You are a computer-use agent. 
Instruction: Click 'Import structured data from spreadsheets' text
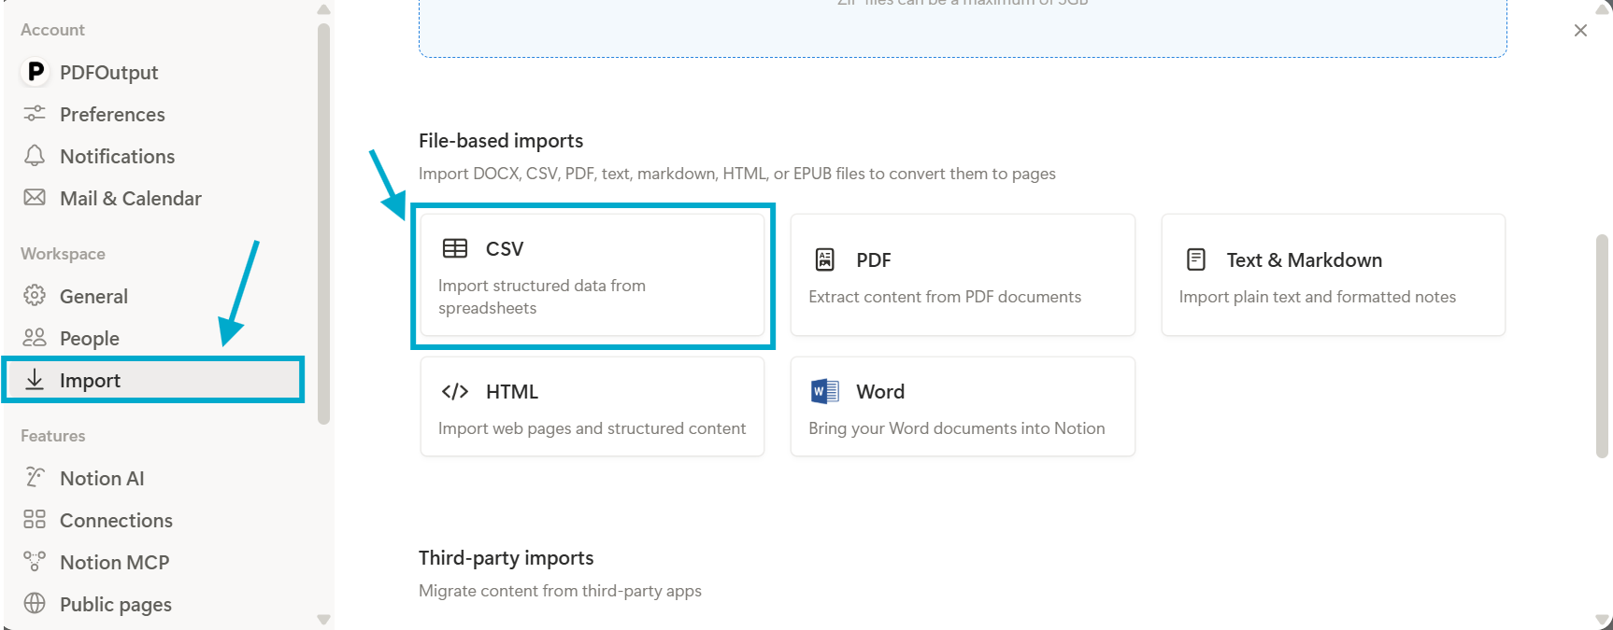tap(542, 297)
